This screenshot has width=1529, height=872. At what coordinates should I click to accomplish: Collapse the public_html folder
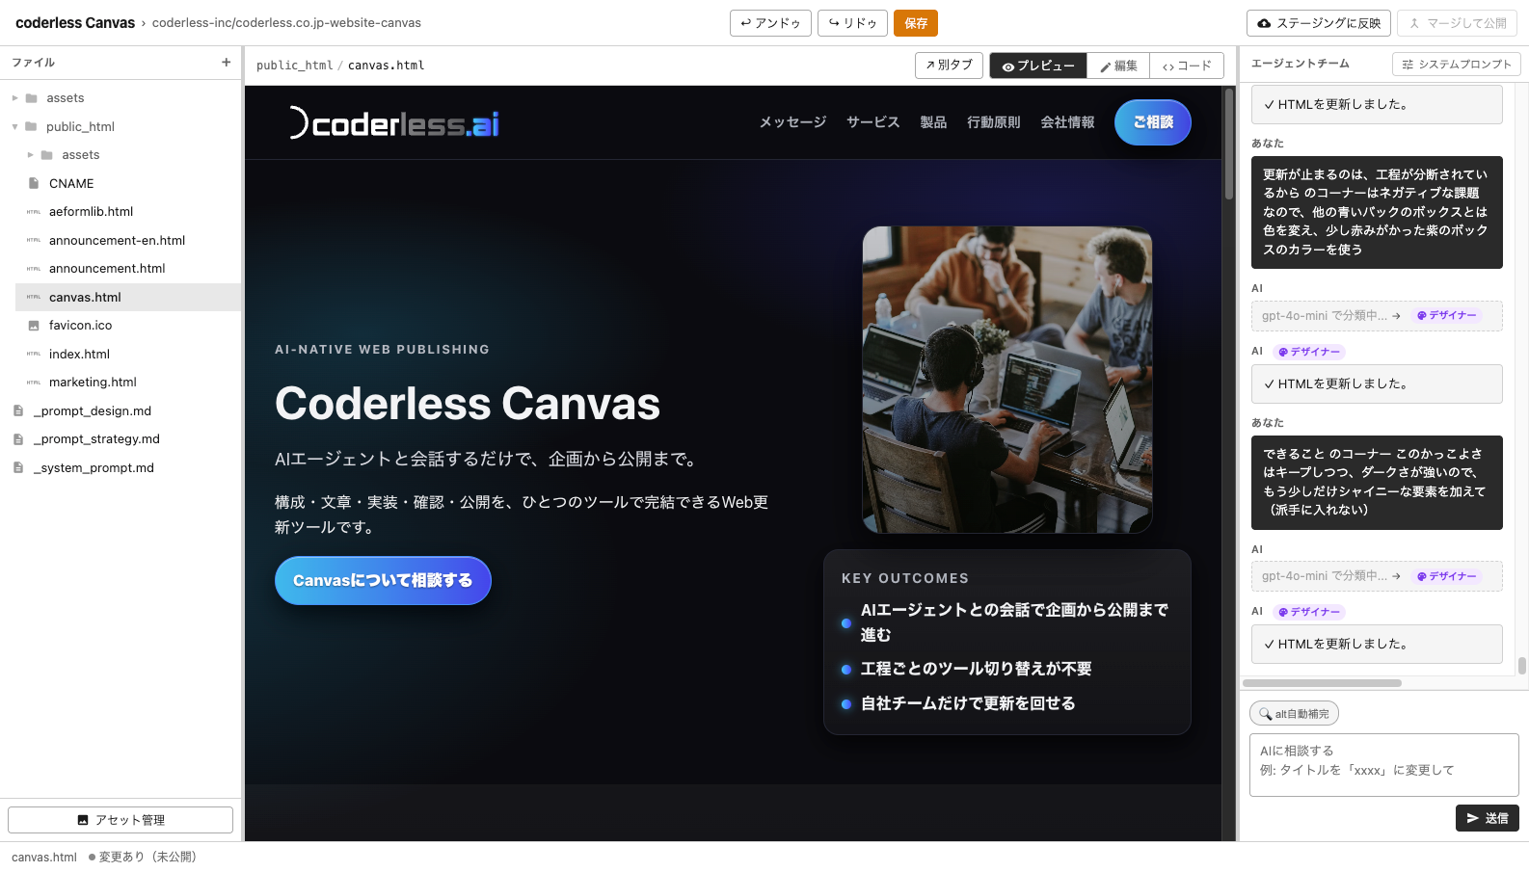point(14,126)
